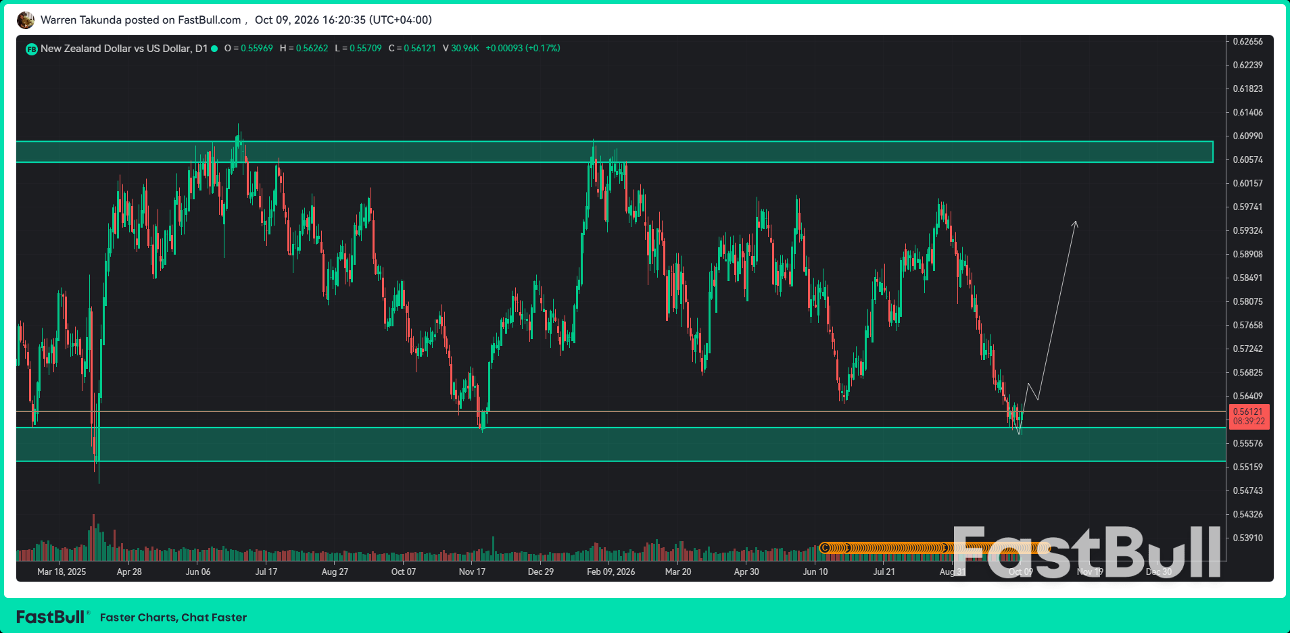Click the high value H = 0.56262
Viewport: 1290px width, 633px height.
[x=304, y=49]
